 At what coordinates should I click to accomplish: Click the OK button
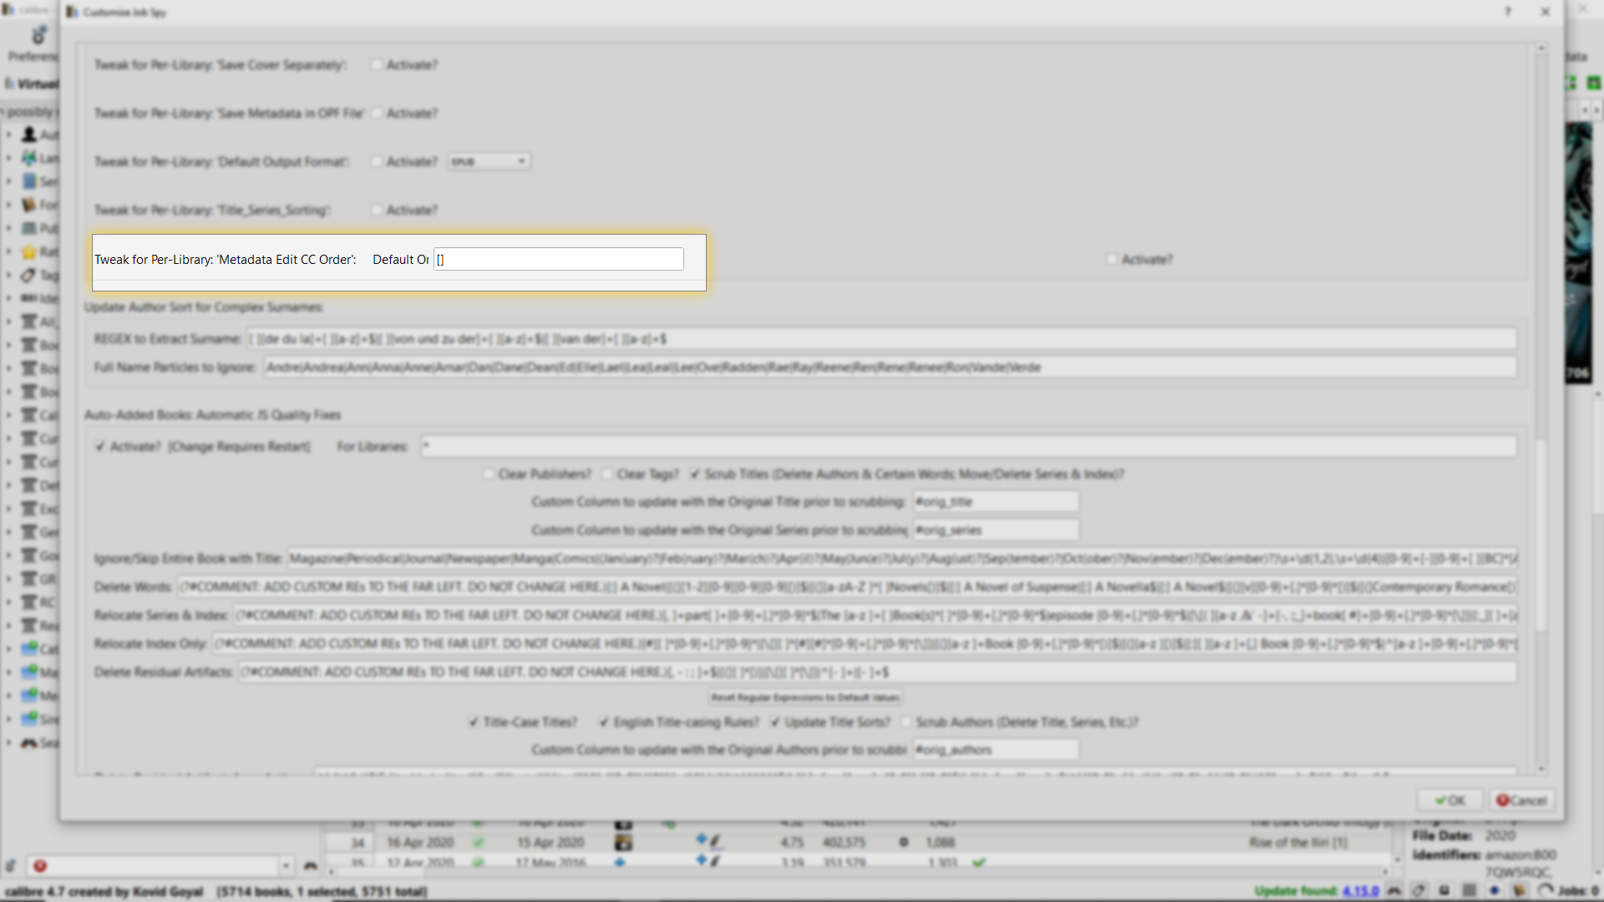(1449, 800)
